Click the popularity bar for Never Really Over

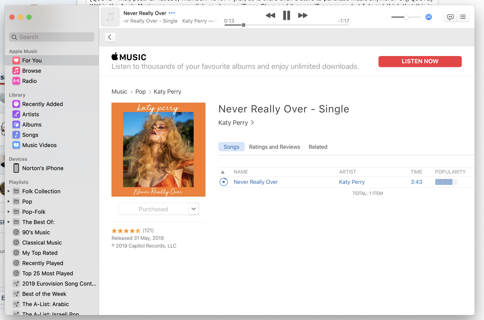click(x=446, y=182)
